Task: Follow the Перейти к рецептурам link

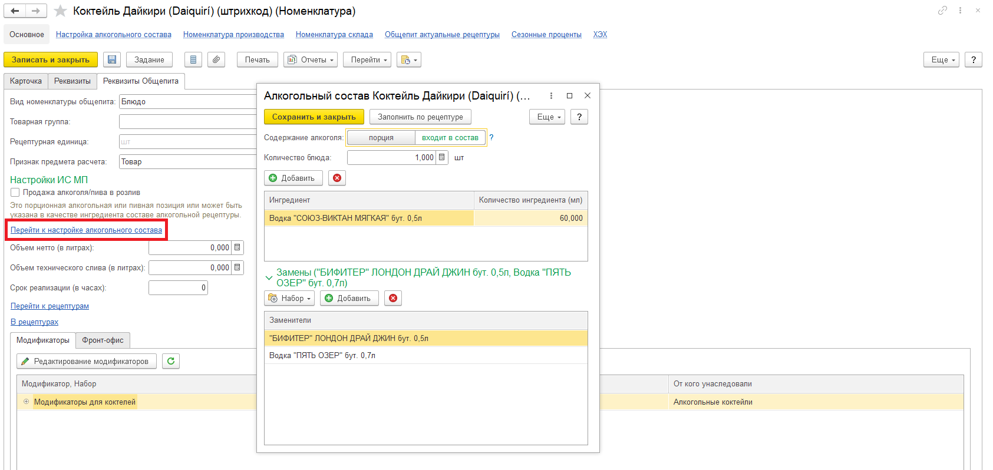Action: [50, 306]
